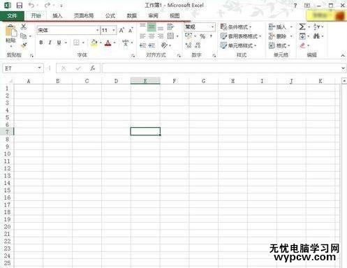Decrease decimal places
This screenshot has width=347, height=268.
pyautogui.click(x=198, y=45)
